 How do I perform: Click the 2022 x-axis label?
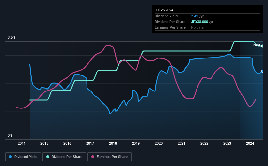(x=204, y=143)
